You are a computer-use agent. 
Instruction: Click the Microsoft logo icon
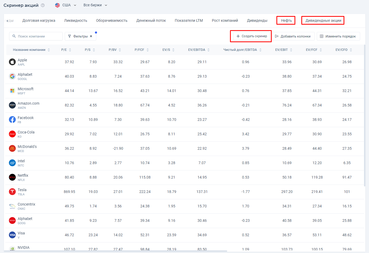[12, 91]
